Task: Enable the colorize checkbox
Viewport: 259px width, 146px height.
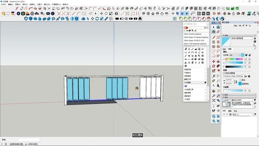Action: click(x=241, y=80)
